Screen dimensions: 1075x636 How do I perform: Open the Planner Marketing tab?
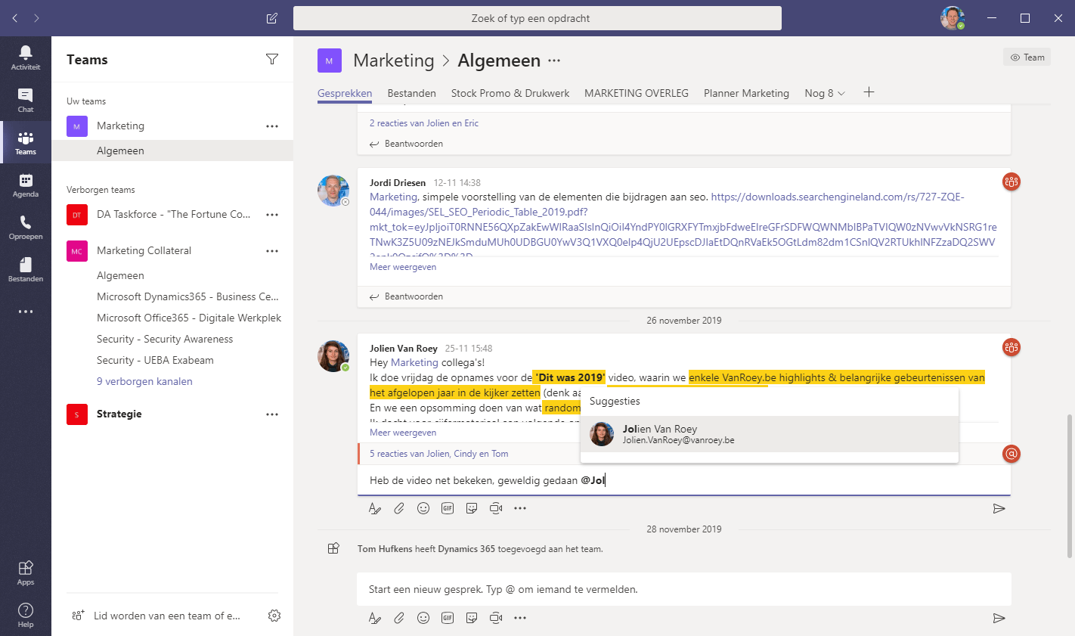tap(746, 93)
